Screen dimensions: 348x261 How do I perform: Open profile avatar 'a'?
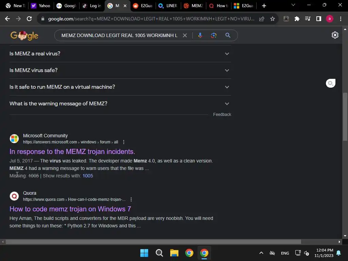pyautogui.click(x=330, y=19)
